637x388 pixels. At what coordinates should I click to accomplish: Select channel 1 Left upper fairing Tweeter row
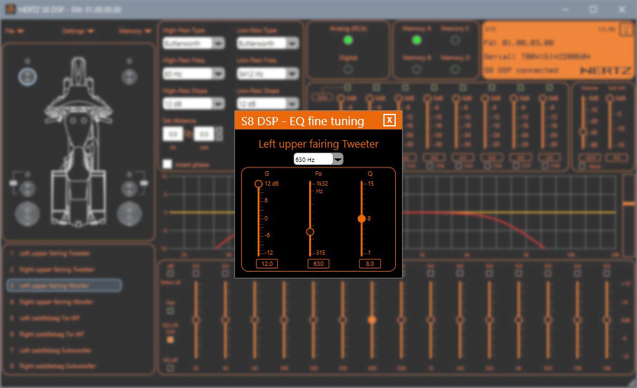pos(64,253)
